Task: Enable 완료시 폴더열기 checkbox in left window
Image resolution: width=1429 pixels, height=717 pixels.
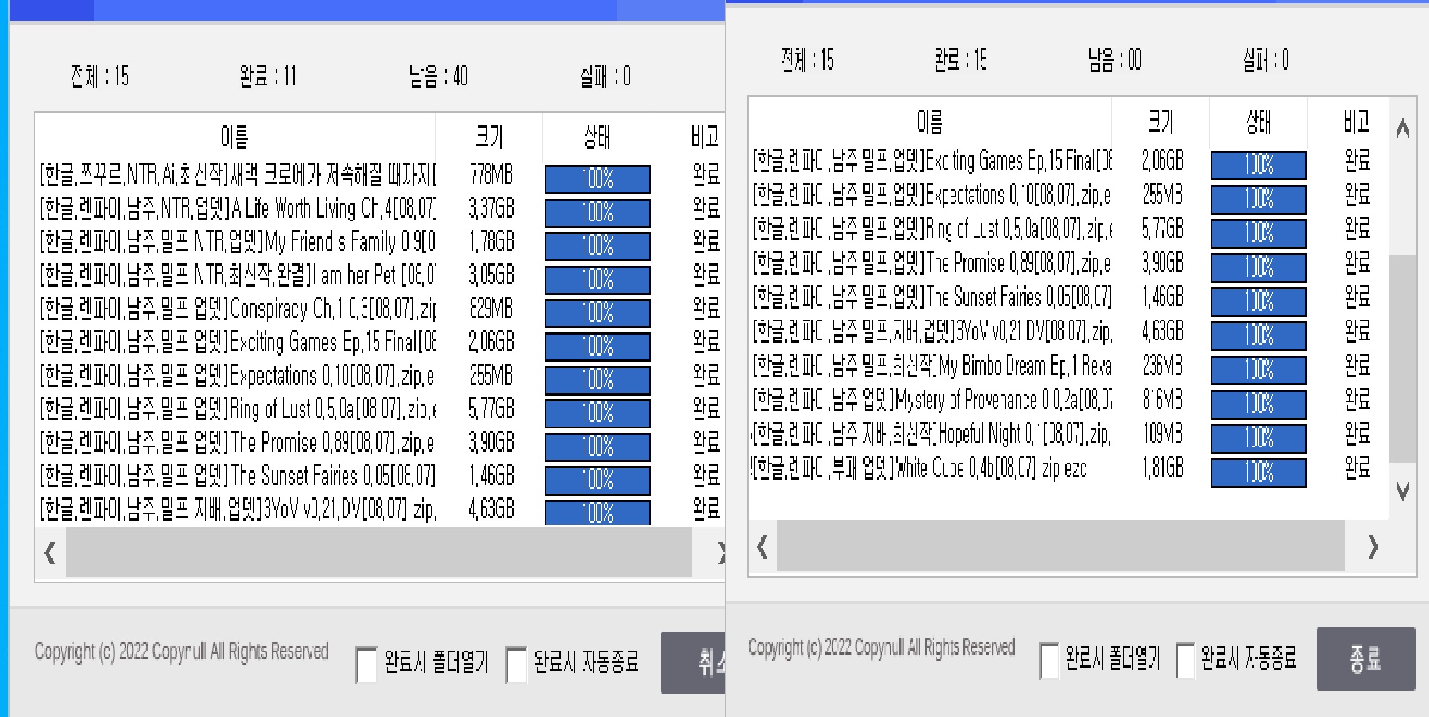Action: (x=367, y=664)
